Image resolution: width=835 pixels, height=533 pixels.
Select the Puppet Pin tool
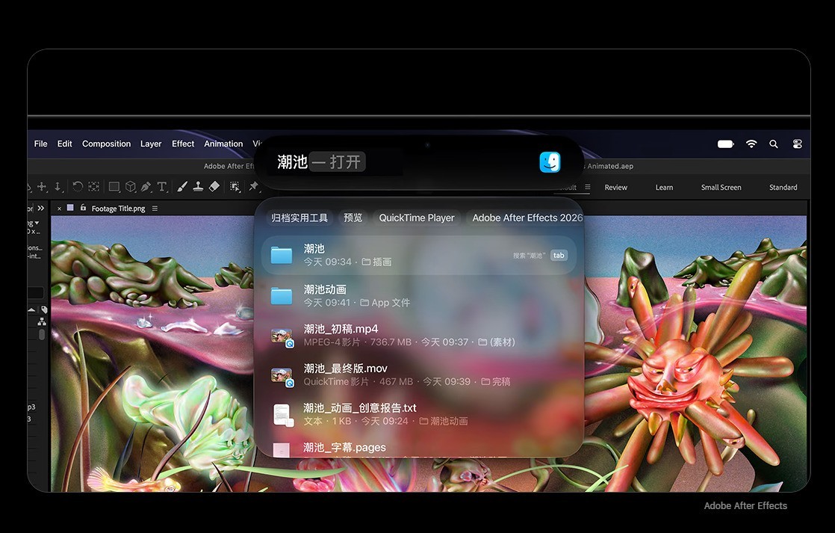(253, 187)
